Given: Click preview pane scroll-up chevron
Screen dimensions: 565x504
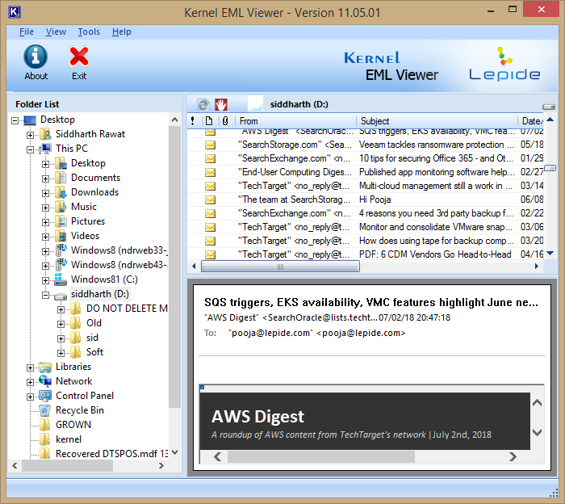Looking at the screenshot, I should [538, 403].
